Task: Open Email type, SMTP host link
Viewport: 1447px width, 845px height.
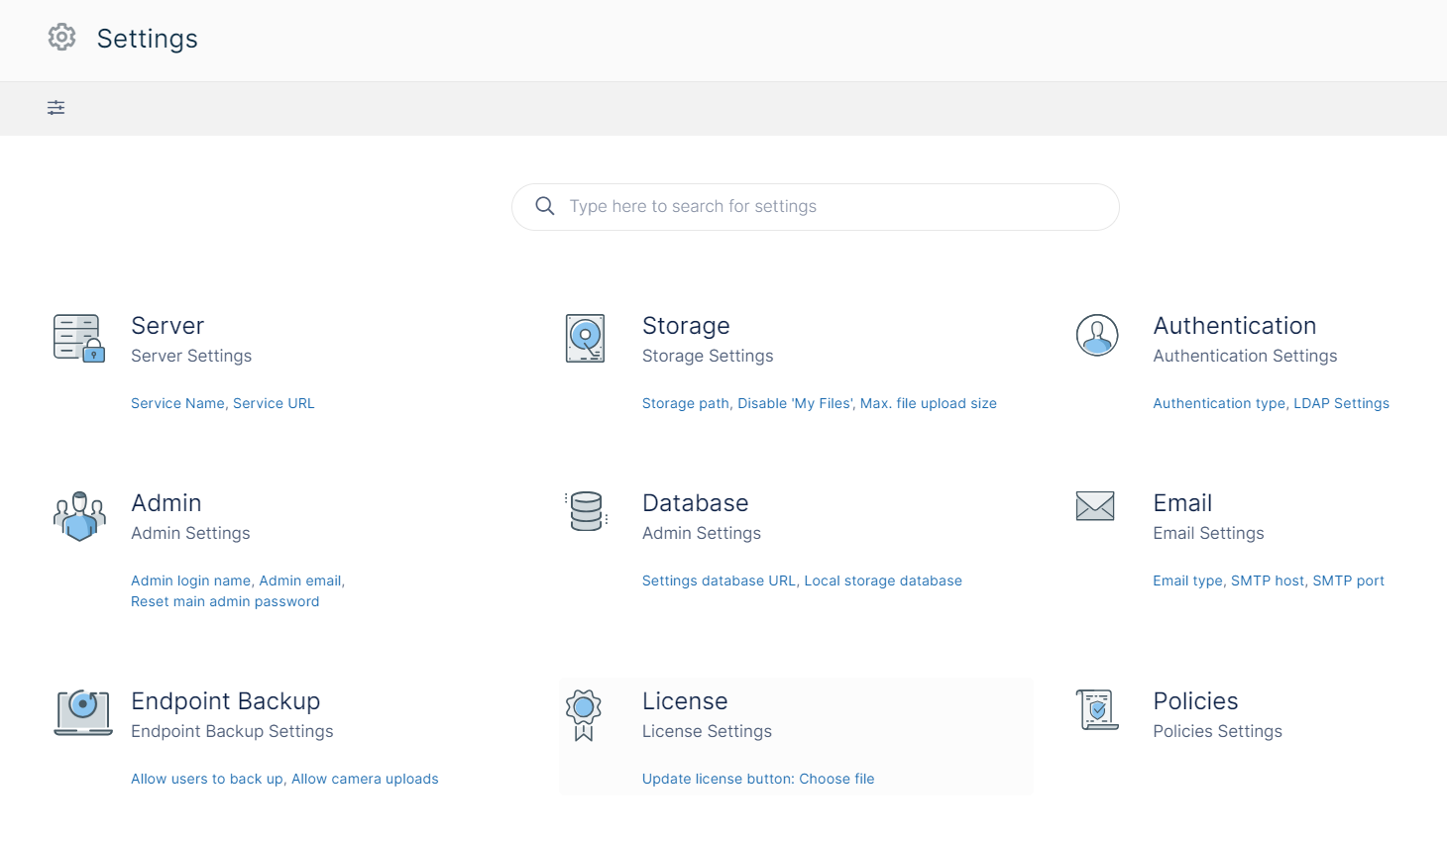Action: point(1268,581)
